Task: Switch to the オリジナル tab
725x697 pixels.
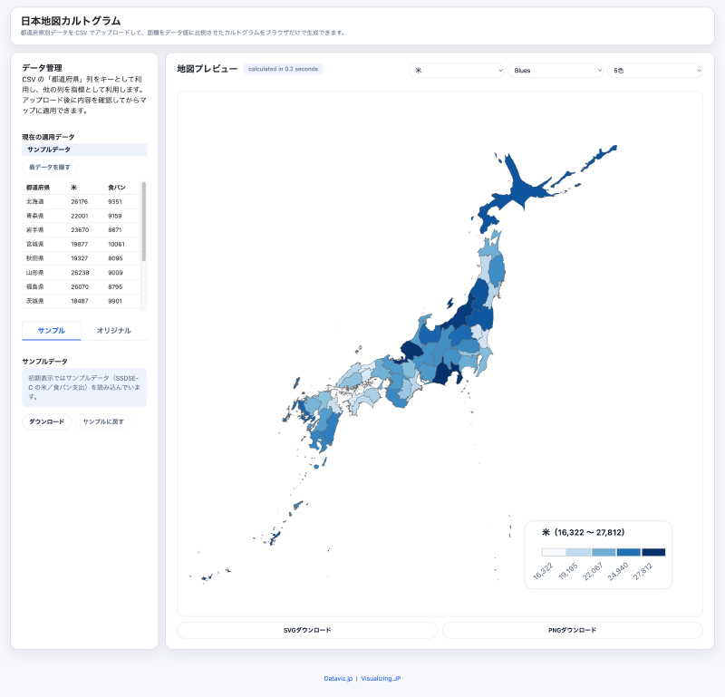Action: point(115,331)
